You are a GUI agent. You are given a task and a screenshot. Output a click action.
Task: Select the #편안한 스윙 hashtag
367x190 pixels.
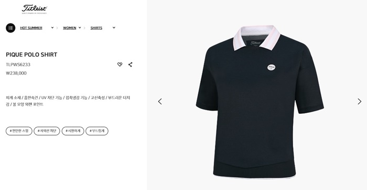tap(19, 131)
